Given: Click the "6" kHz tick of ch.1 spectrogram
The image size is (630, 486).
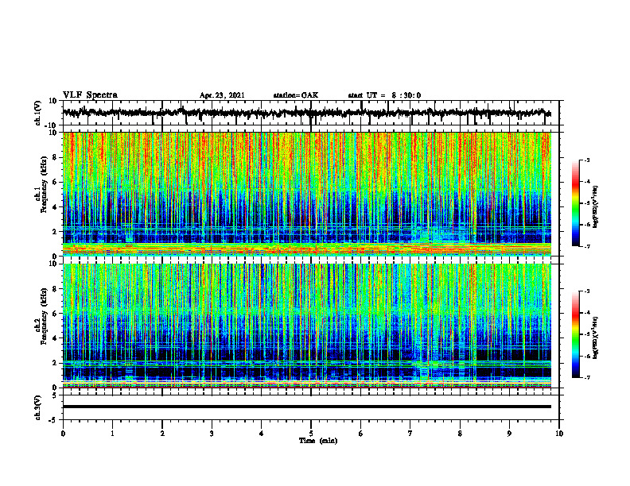Looking at the screenshot, I should point(56,183).
